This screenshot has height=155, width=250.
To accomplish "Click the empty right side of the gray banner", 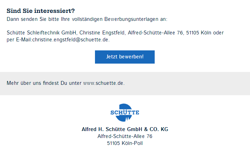I will point(191,84).
